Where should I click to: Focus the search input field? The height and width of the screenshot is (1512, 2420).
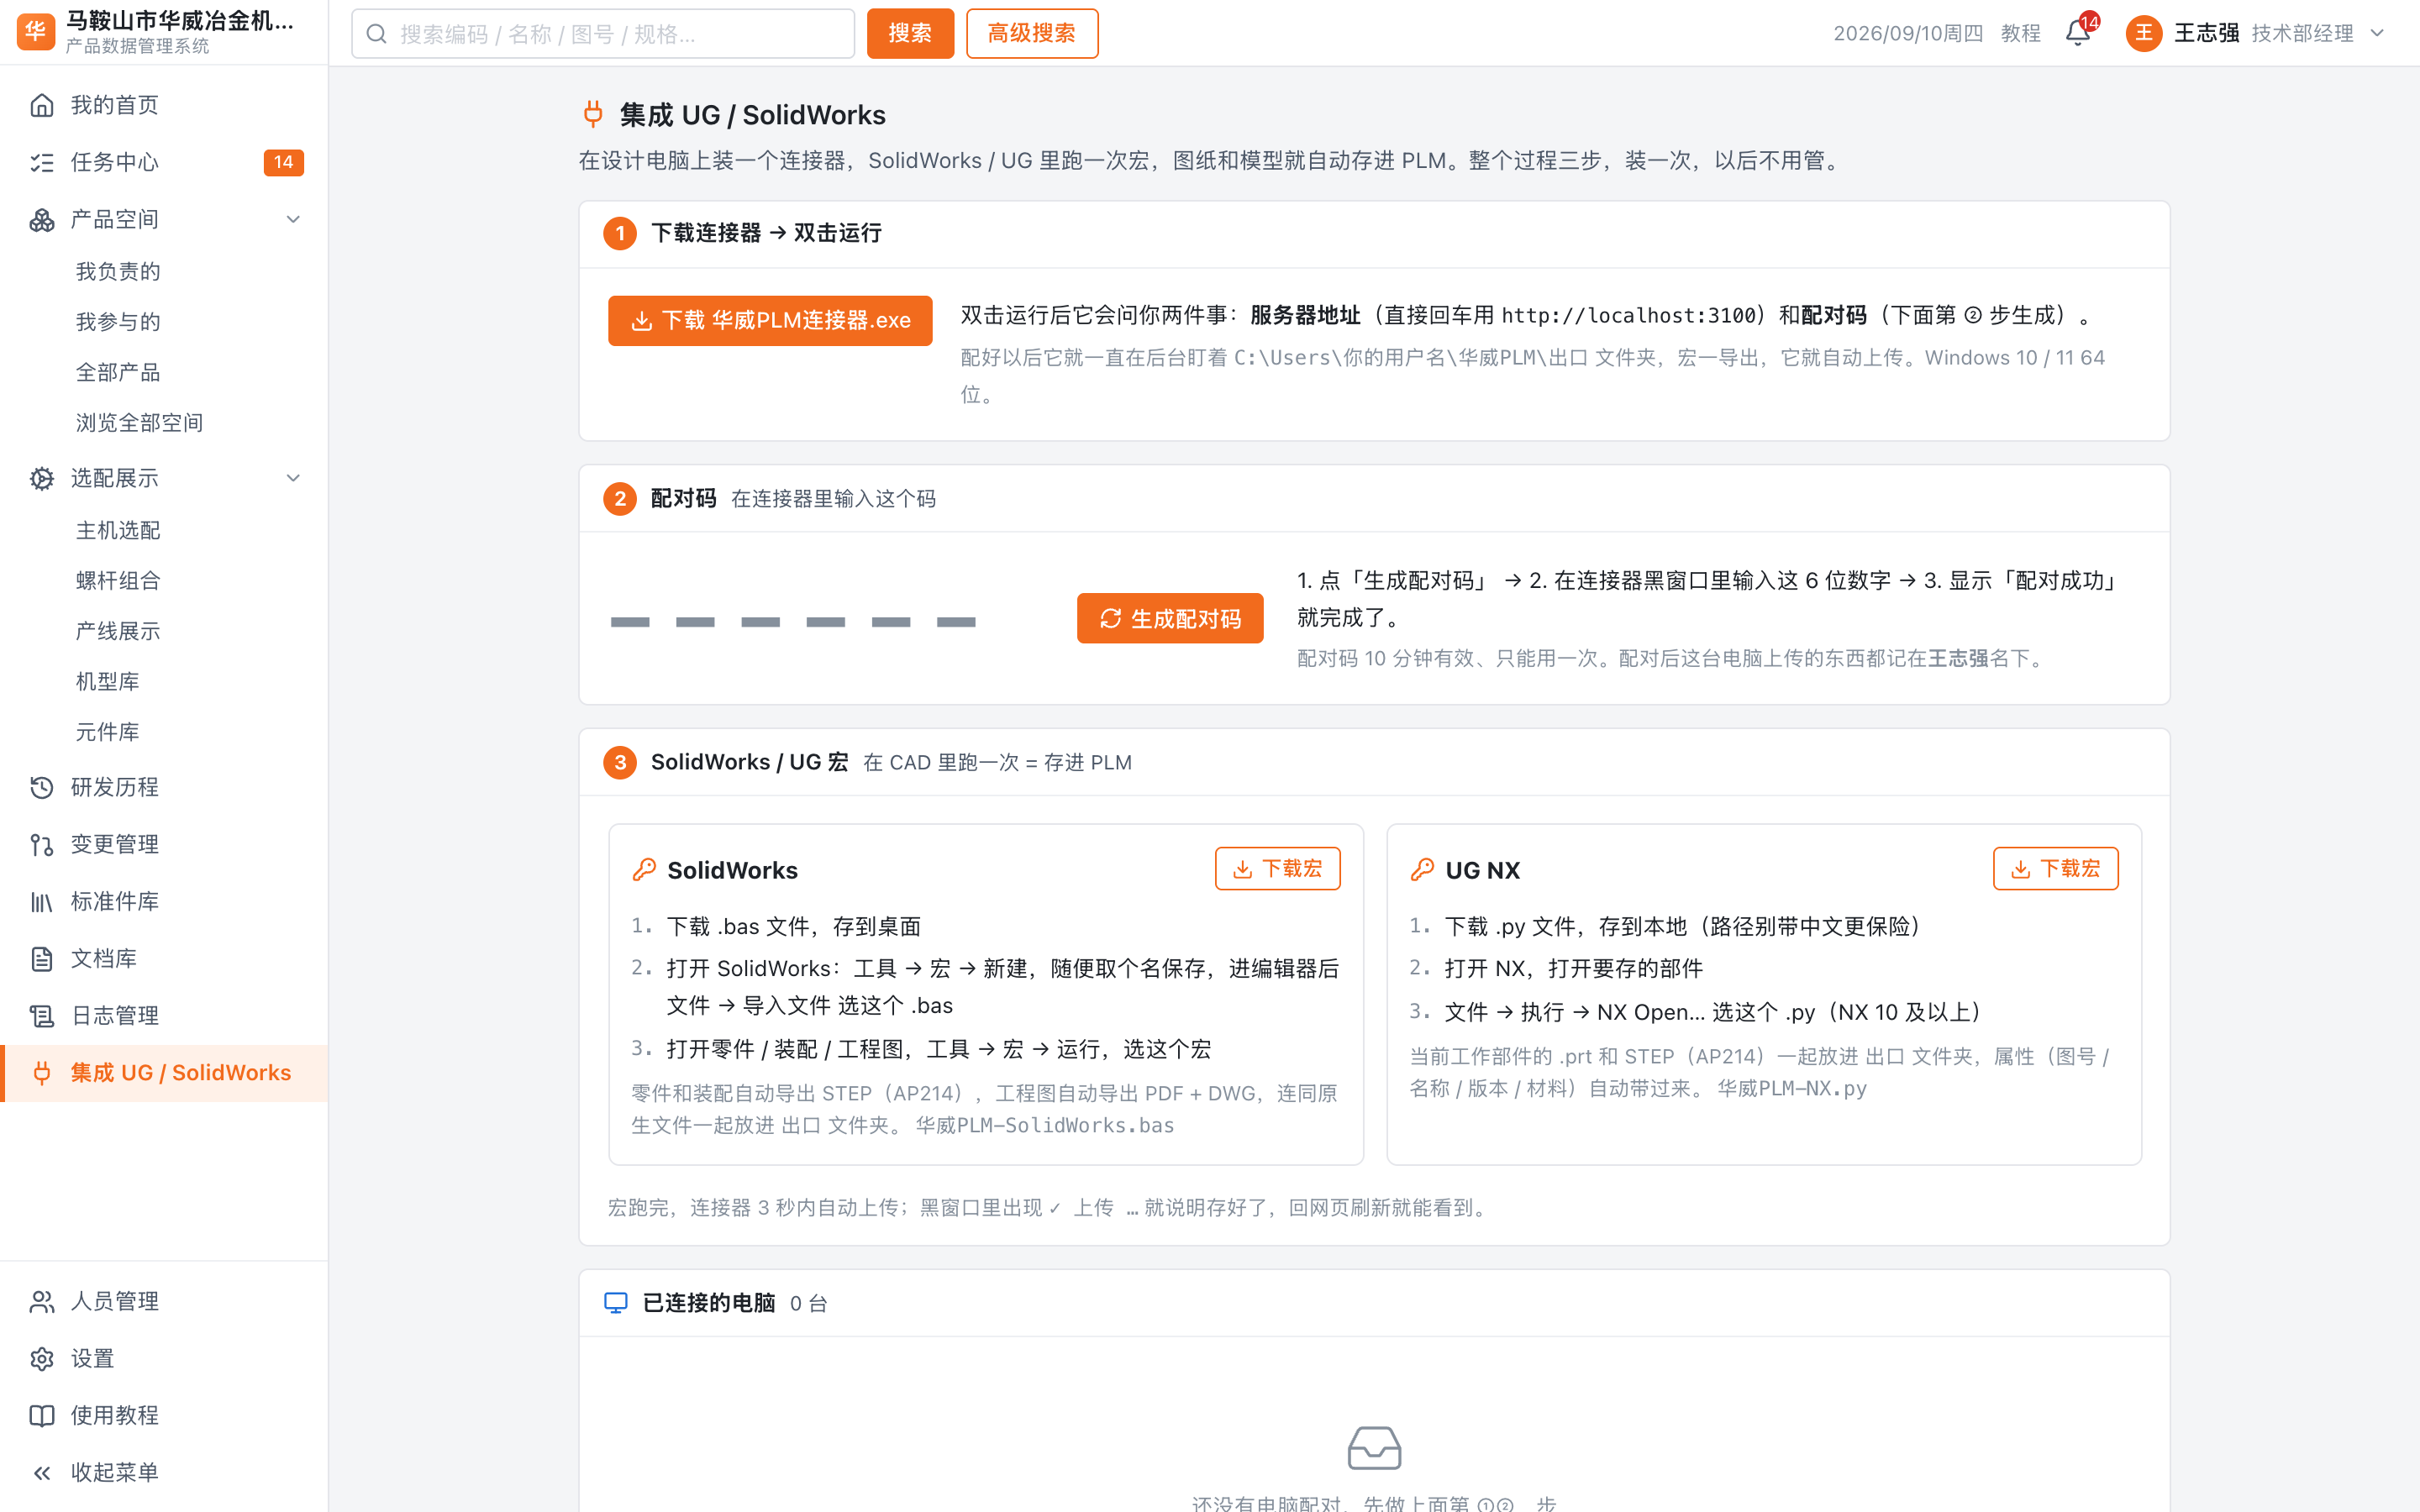coord(603,34)
